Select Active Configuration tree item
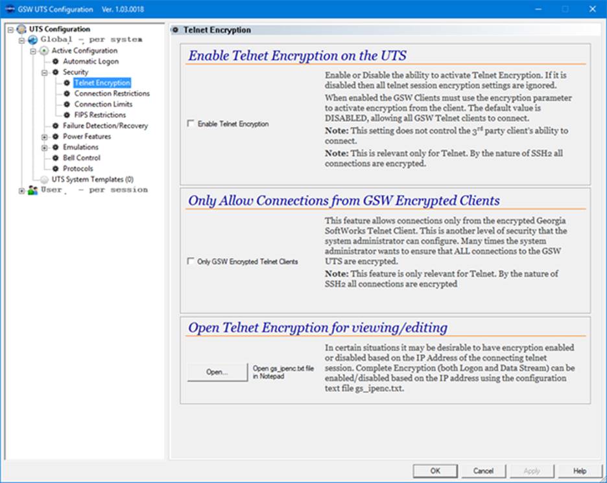 pyautogui.click(x=84, y=51)
